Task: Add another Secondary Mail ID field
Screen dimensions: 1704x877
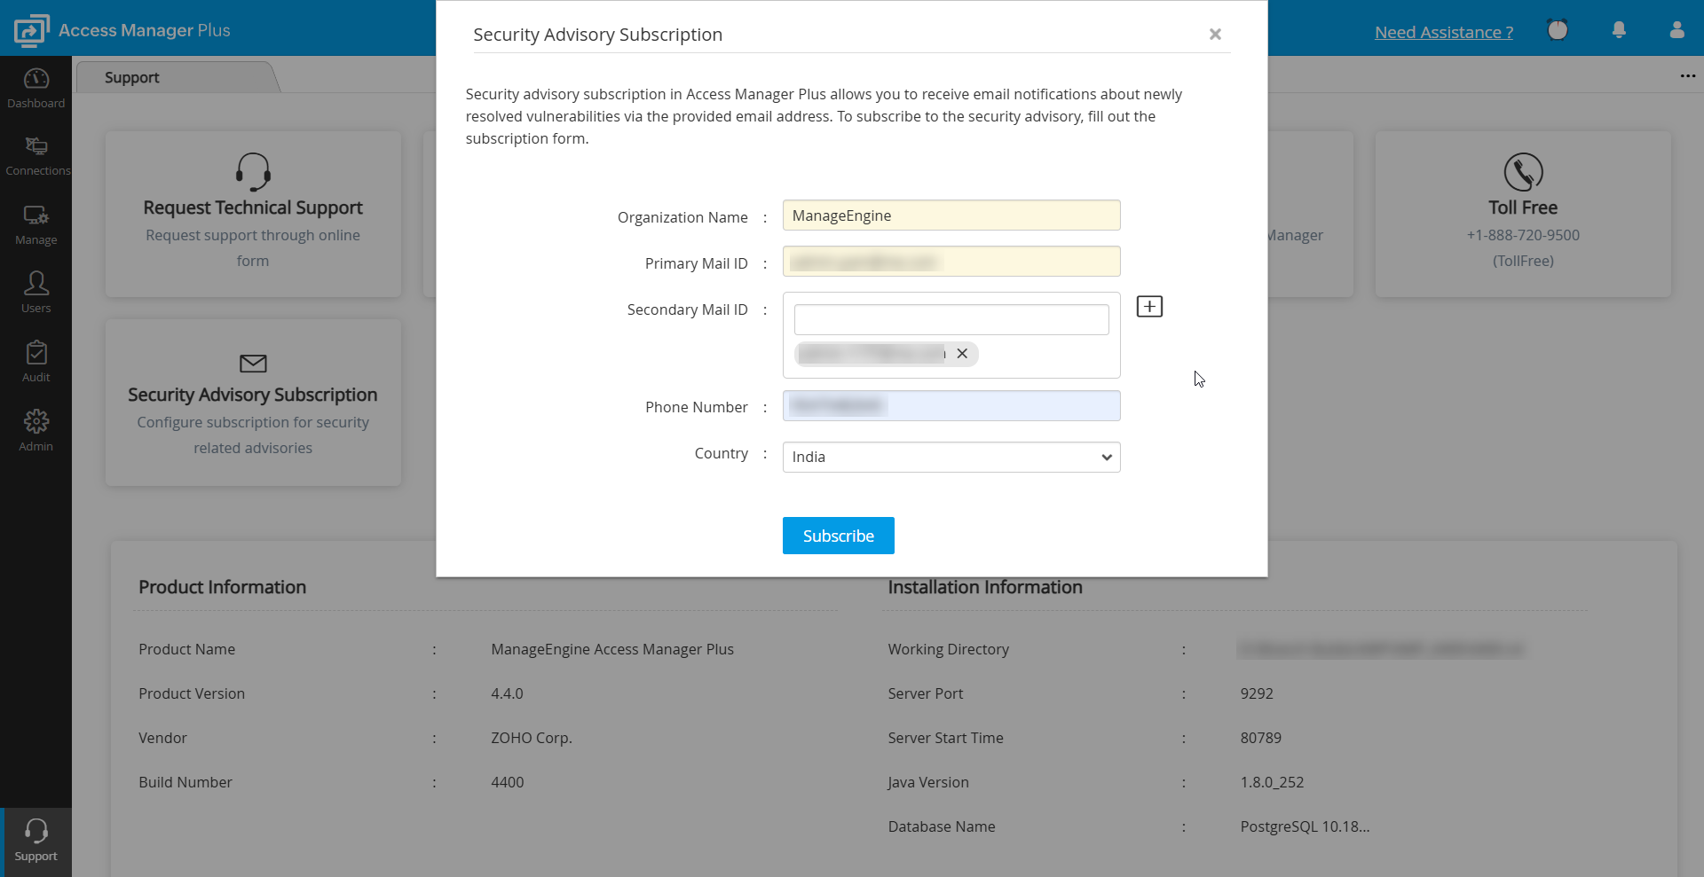Action: [x=1148, y=306]
